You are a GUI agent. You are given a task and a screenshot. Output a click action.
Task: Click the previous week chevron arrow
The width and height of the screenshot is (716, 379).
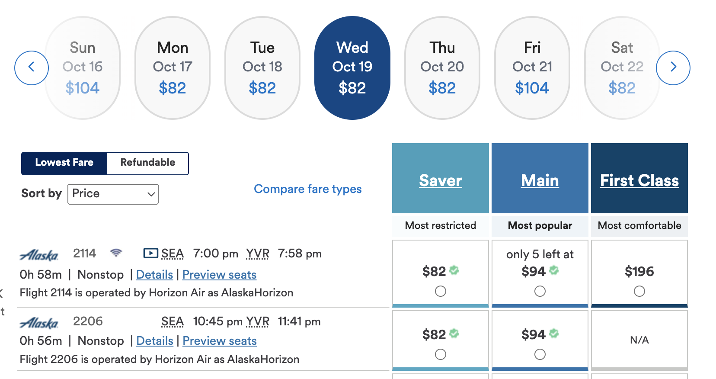click(31, 67)
